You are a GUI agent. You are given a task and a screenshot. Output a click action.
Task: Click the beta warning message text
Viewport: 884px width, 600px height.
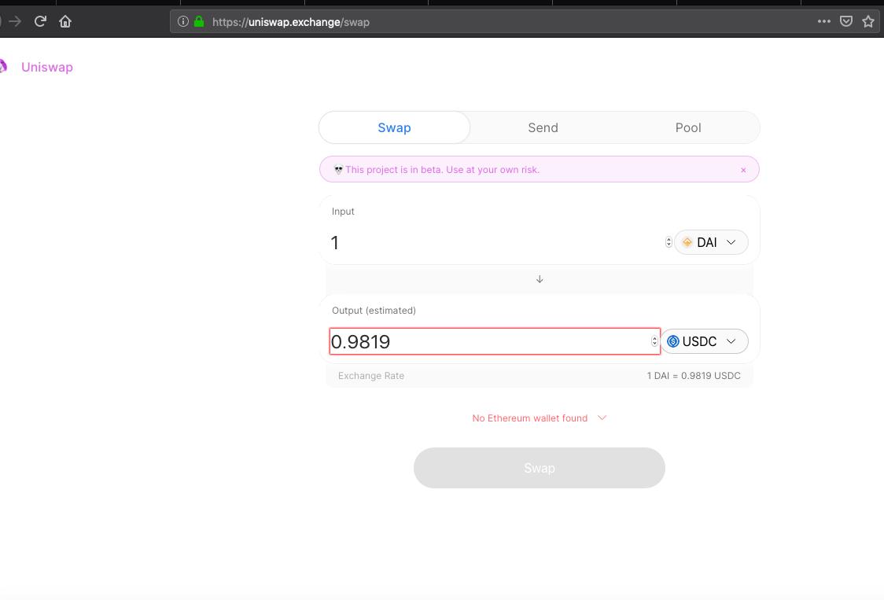pyautogui.click(x=442, y=170)
